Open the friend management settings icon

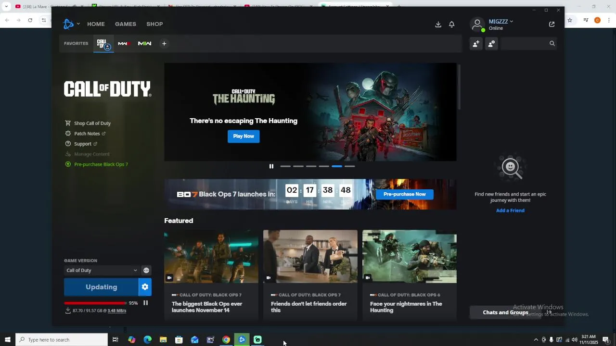tap(491, 44)
